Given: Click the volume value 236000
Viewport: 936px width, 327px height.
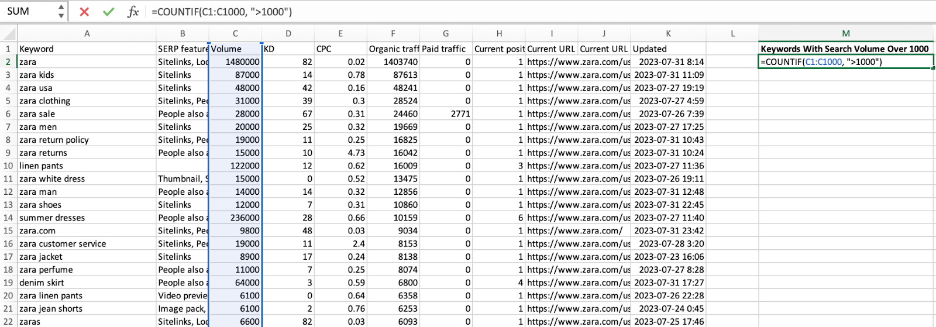Looking at the screenshot, I should tap(235, 218).
